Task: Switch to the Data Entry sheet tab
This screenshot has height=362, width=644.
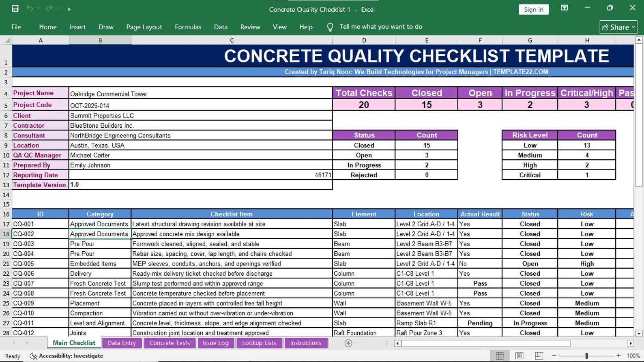Action: point(122,343)
